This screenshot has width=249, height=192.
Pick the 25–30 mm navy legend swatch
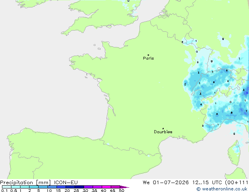(x=79, y=187)
